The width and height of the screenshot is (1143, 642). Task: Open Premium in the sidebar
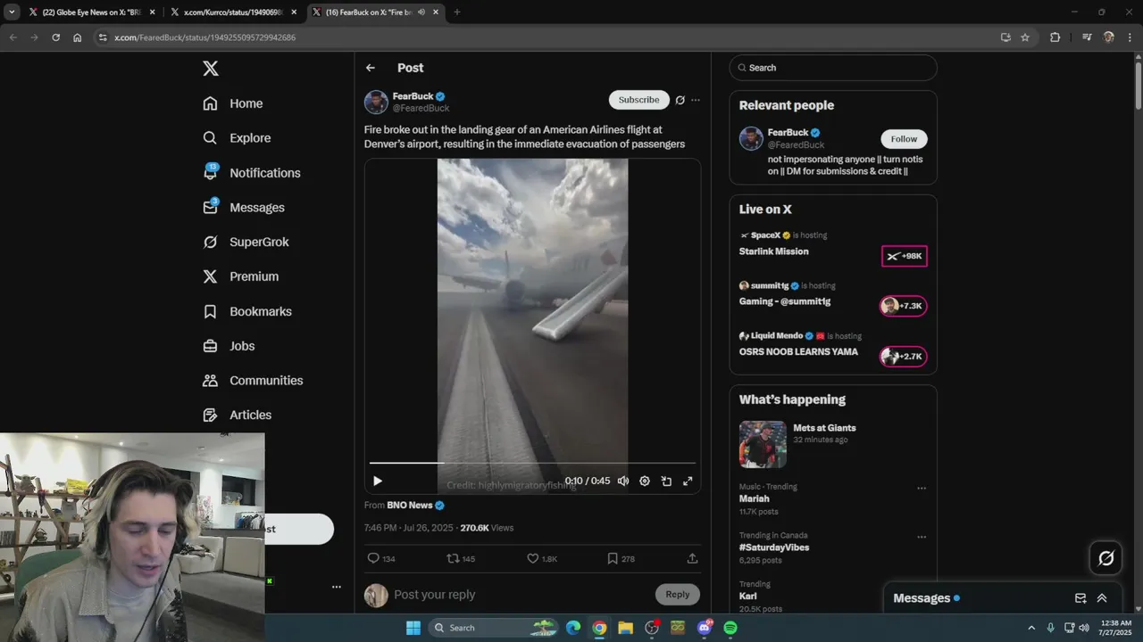tap(240, 276)
